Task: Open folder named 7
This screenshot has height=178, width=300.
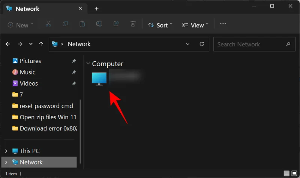Action: 18,95
